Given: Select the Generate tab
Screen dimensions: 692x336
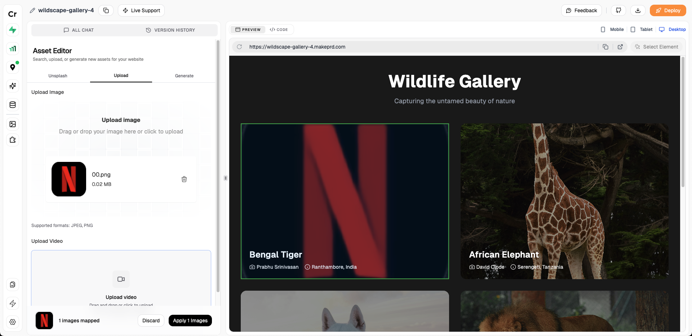Looking at the screenshot, I should [x=184, y=76].
